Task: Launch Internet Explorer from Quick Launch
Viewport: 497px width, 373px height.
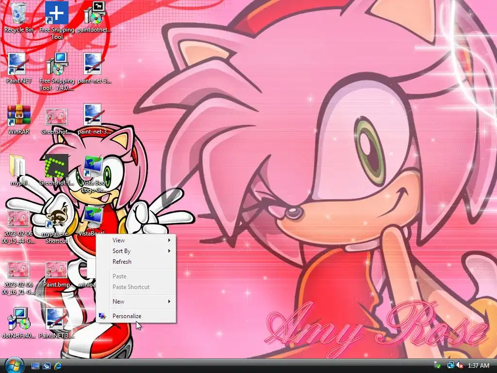Action: coord(58,366)
